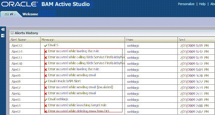Image resolution: width=215 pixels, height=115 pixels.
Task: Click the red X icon on the Alert4 row
Action: click(46, 106)
